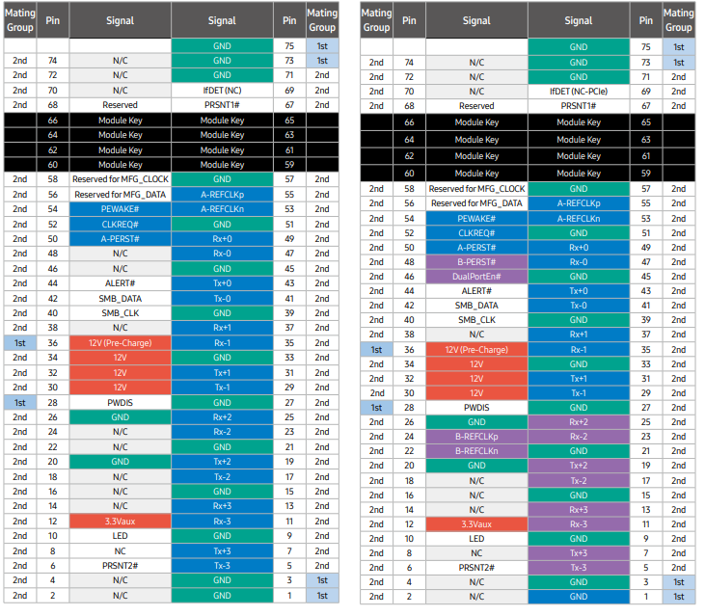
Task: Click ALERT# cell in right table
Action: 476,290
